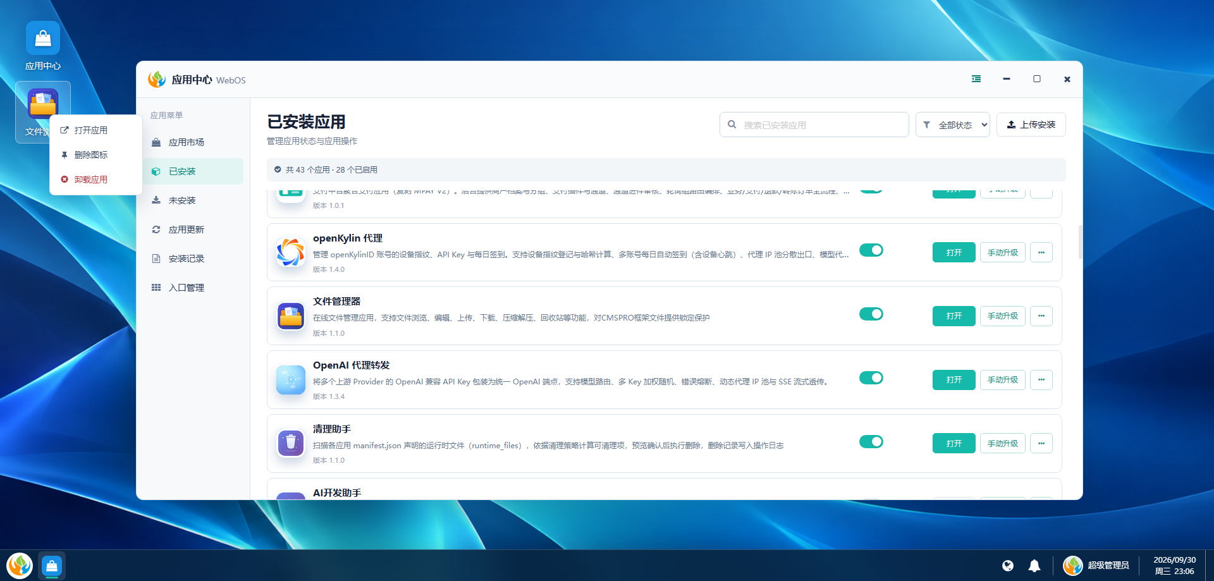Screen dimensions: 1214x581
Task: Toggle the sidebar collapse icon in title bar
Action: [976, 79]
